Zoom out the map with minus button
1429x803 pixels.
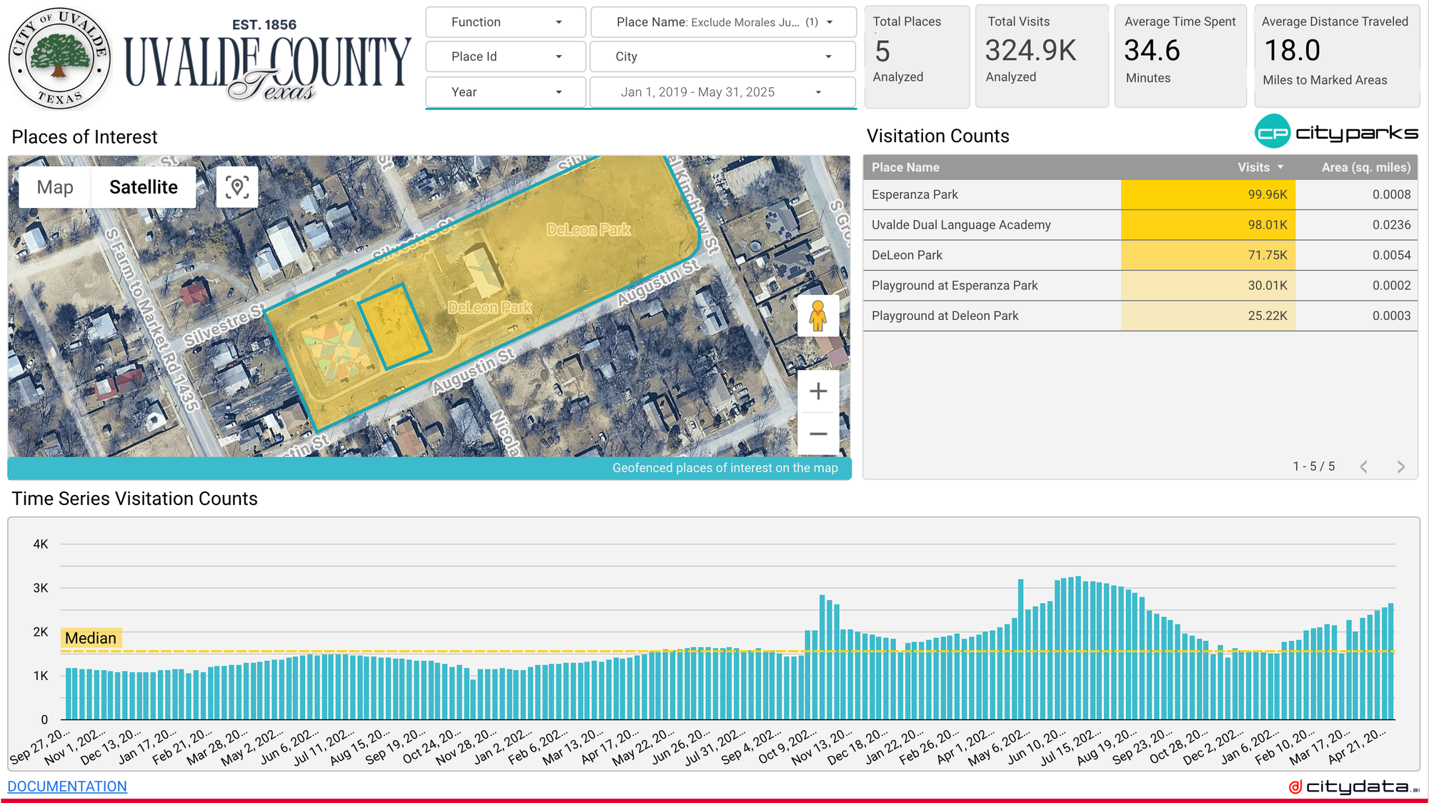tap(818, 434)
